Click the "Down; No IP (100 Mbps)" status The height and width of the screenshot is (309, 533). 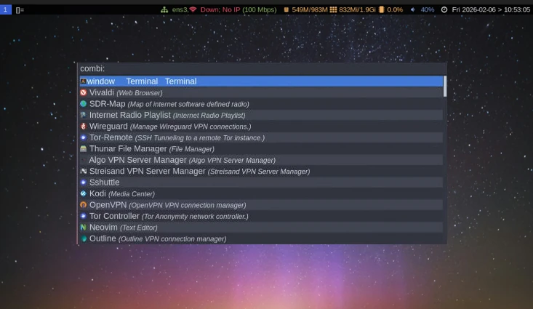click(x=239, y=9)
